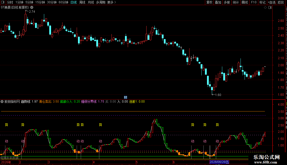Viewport: 287px width, 165px height.
Task: Click the 底部介入: 0.20 label
Action: tap(70, 102)
